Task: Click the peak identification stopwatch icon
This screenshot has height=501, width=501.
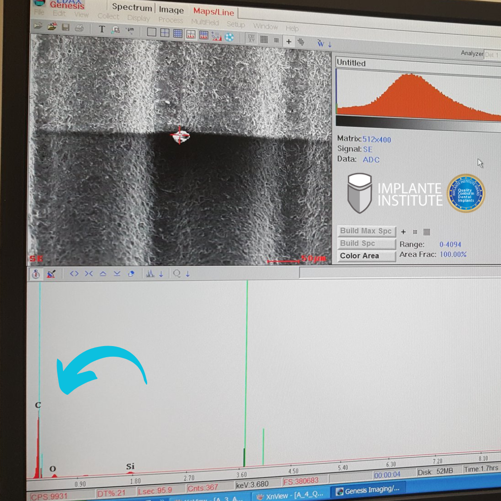Action: pyautogui.click(x=36, y=274)
